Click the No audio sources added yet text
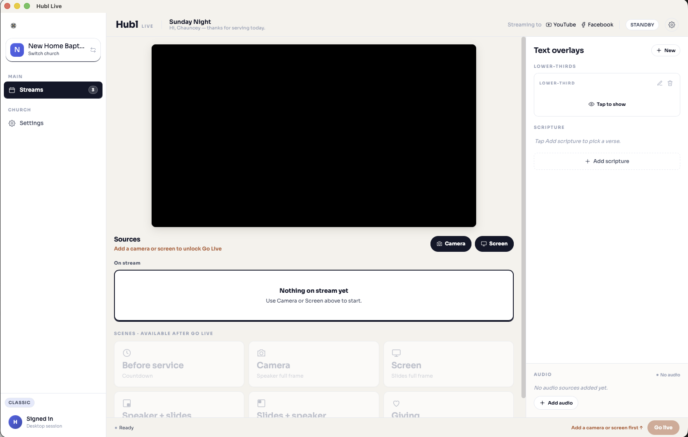This screenshot has height=437, width=688. click(x=571, y=388)
